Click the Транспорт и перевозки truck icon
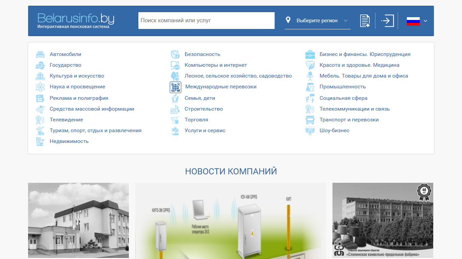 click(310, 120)
